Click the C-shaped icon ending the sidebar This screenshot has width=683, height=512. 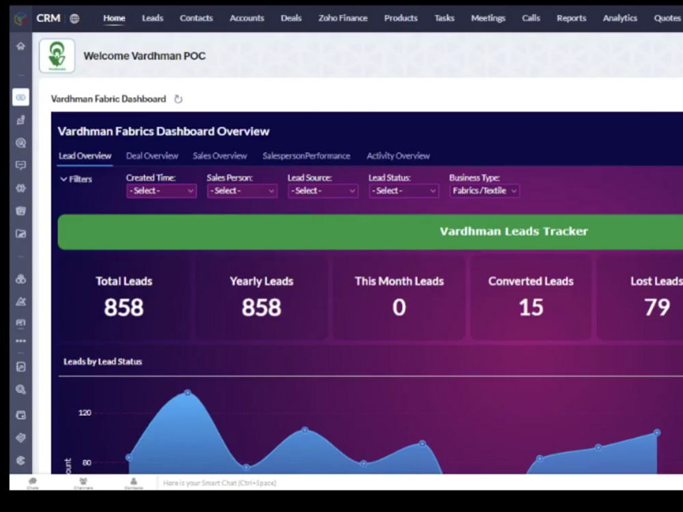point(20,461)
